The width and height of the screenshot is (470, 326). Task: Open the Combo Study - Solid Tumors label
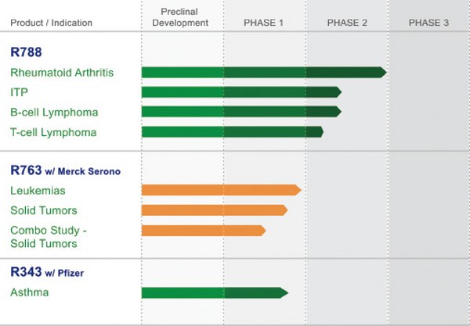point(43,237)
